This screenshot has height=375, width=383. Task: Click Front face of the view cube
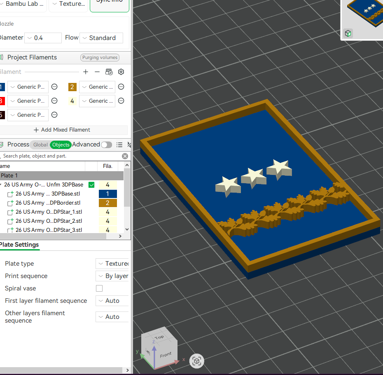tap(166, 355)
